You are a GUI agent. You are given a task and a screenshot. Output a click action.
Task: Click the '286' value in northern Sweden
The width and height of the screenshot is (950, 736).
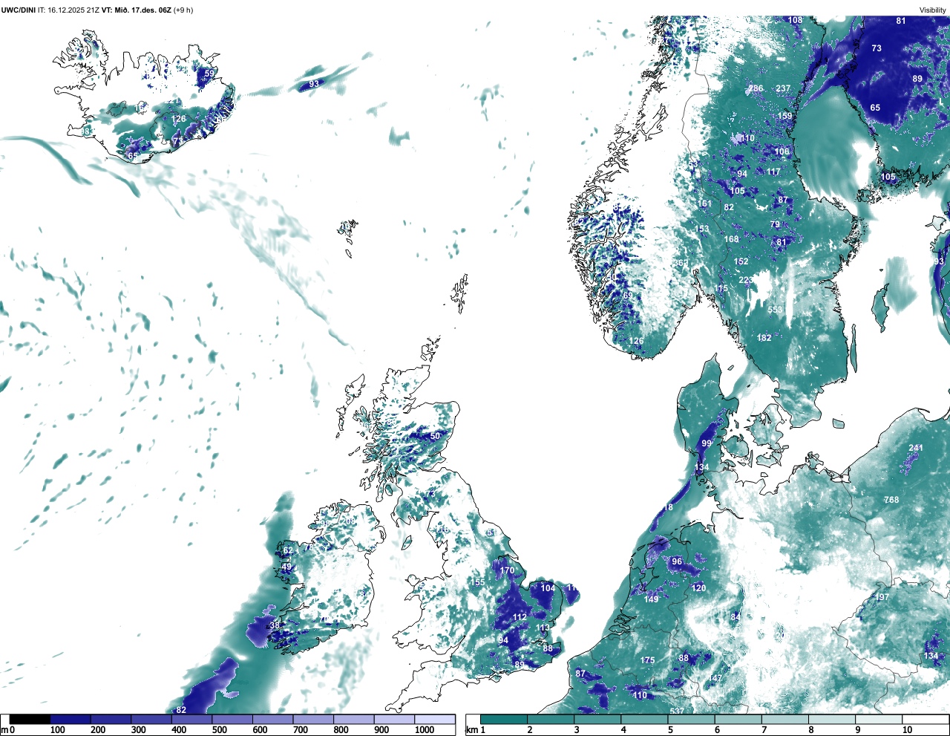756,88
